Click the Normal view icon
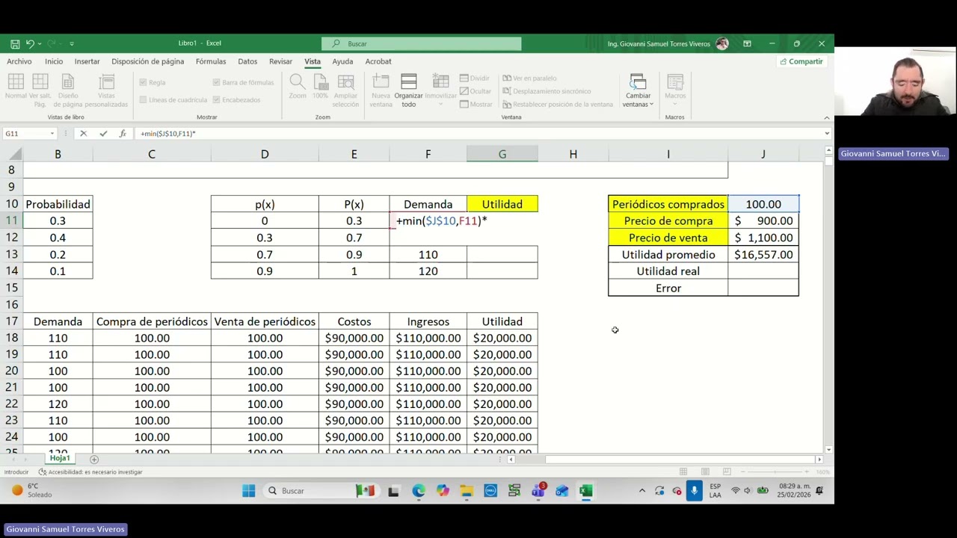957x538 pixels. tap(16, 87)
